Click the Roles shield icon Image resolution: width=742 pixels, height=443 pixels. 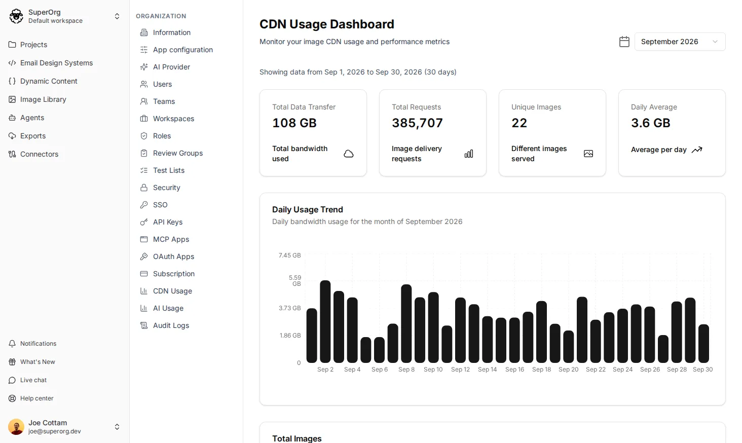[144, 136]
